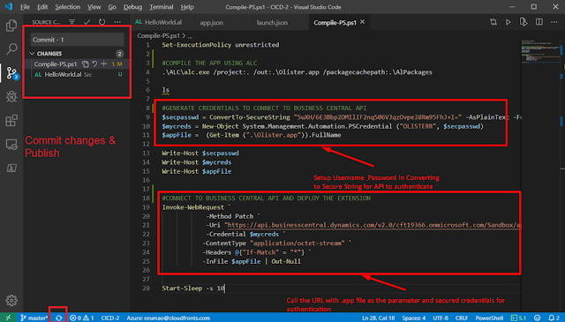Click the Start-Sleep -s 10 line
Image resolution: width=565 pixels, height=322 pixels.
tap(193, 288)
